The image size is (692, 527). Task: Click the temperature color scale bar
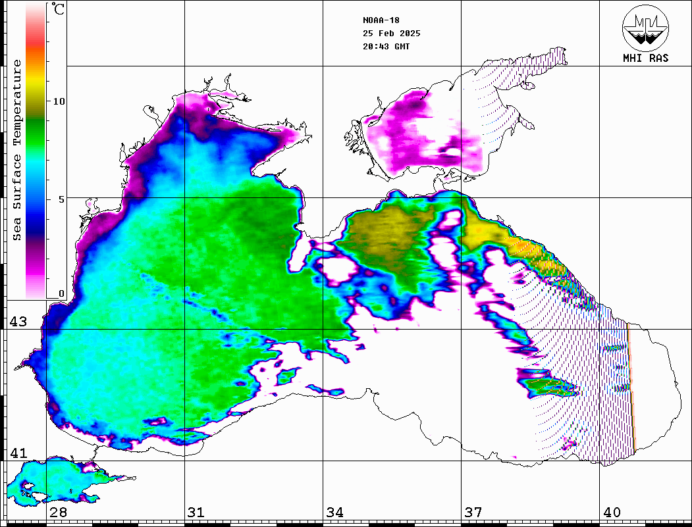pyautogui.click(x=36, y=151)
